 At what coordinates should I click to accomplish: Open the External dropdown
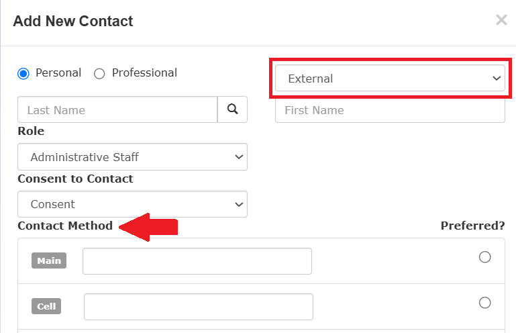point(390,78)
